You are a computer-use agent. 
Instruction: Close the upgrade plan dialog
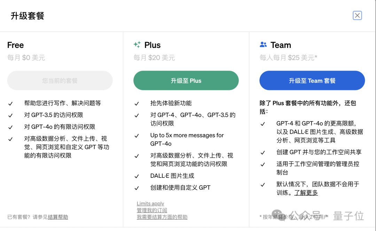[x=357, y=16]
